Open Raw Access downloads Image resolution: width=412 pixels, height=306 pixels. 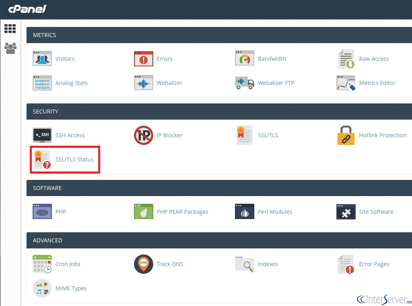346,58
